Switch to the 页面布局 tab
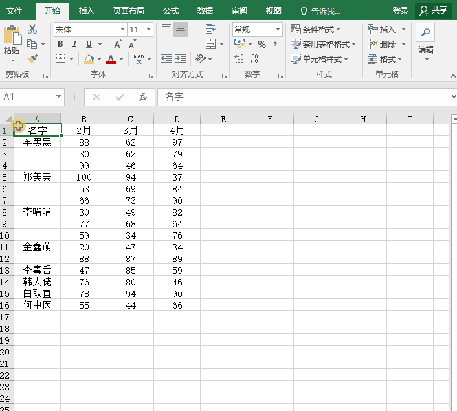Screen dimensions: 457x411 pyautogui.click(x=129, y=11)
